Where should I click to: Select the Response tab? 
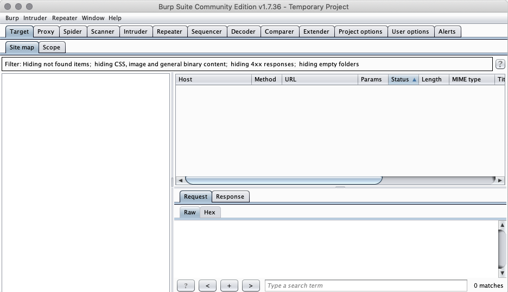coord(230,196)
